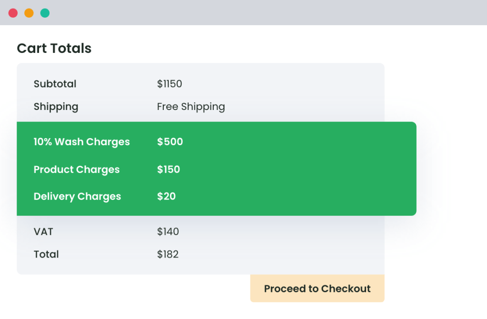This screenshot has height=319, width=487.
Task: Select the Free Shipping text
Action: point(190,107)
